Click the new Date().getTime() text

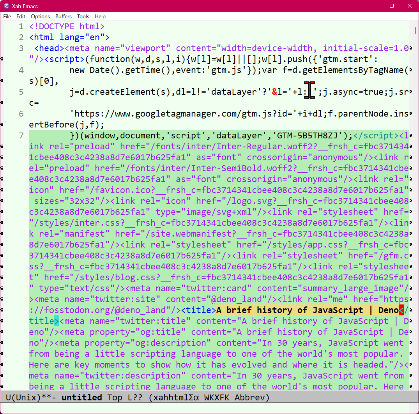pyautogui.click(x=120, y=70)
